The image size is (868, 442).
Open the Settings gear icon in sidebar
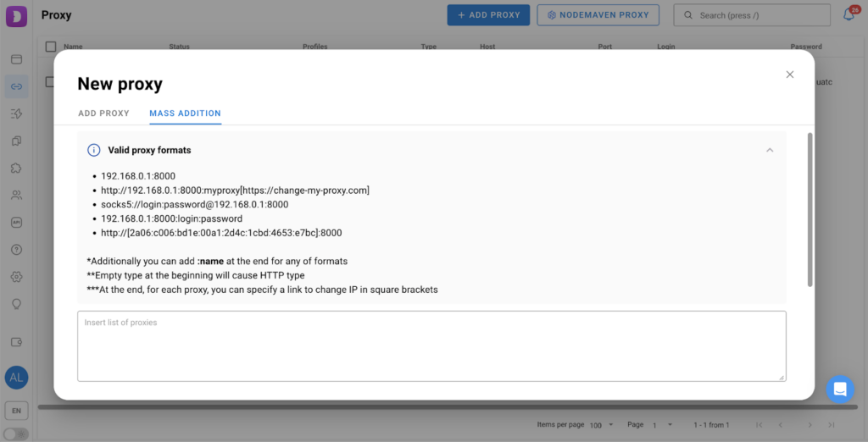16,277
